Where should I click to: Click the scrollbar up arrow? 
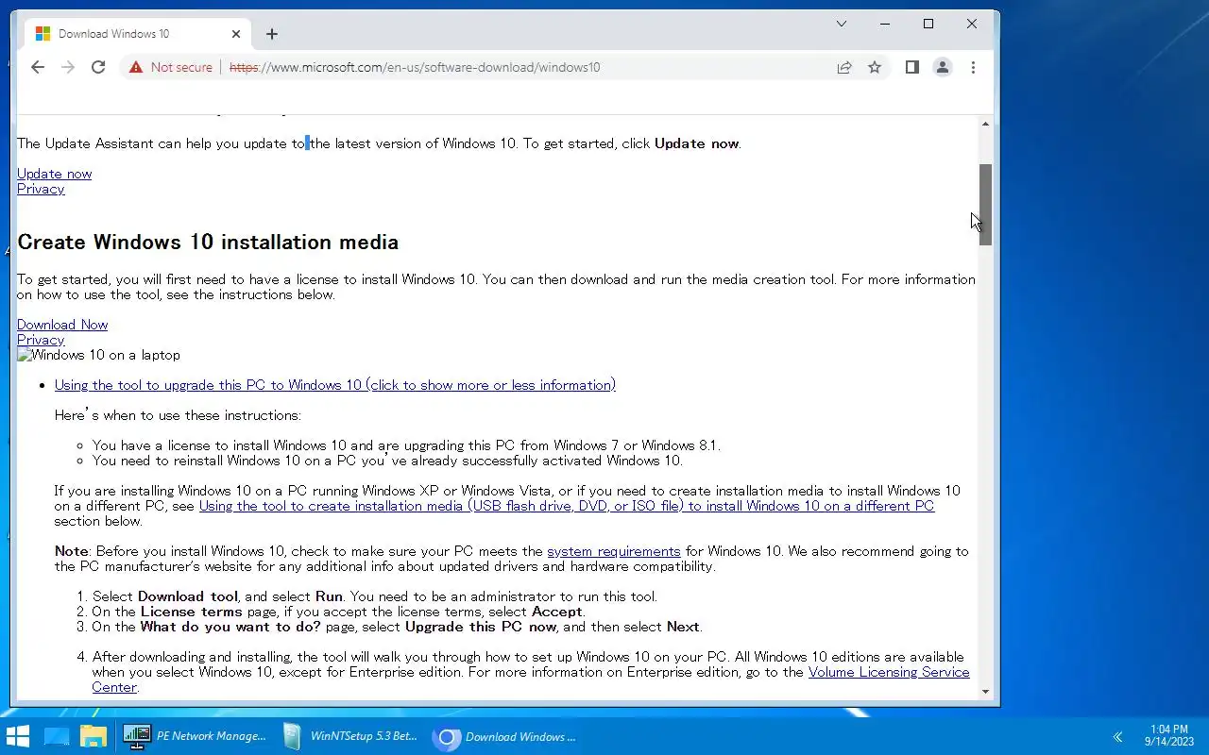click(985, 125)
